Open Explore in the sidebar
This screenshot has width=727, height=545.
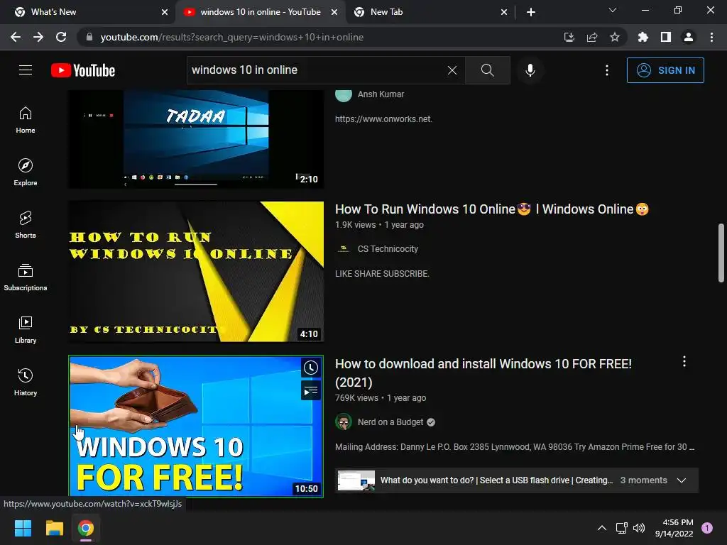tap(26, 172)
